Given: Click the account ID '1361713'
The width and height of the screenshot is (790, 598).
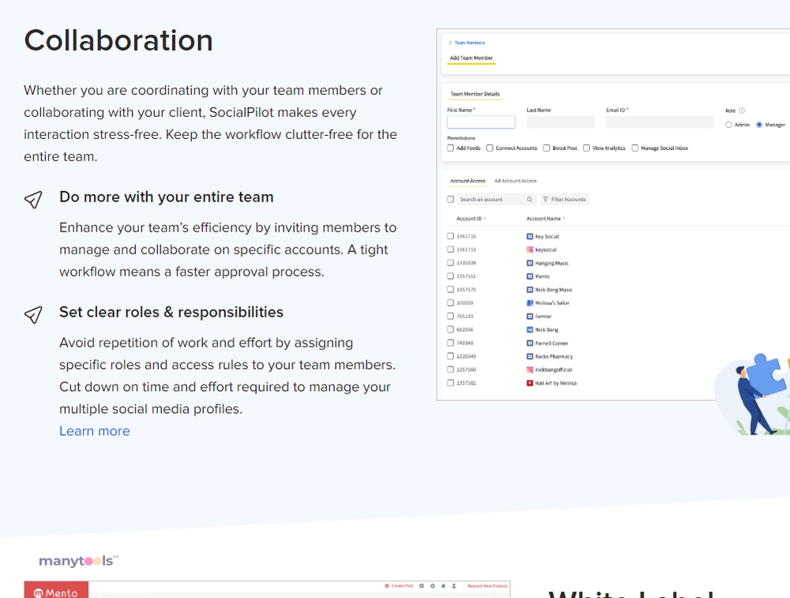Looking at the screenshot, I should point(466,250).
